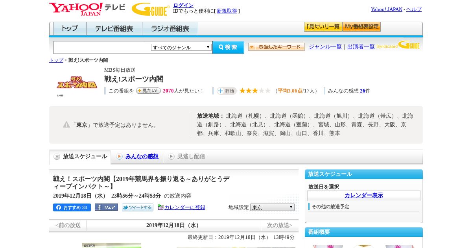Click the program episode title text
This screenshot has height=248, width=472.
[x=142, y=183]
